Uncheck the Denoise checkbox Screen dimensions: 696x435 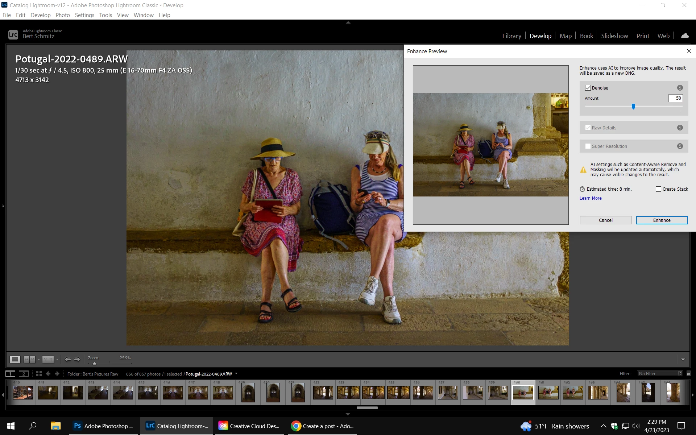(x=588, y=88)
